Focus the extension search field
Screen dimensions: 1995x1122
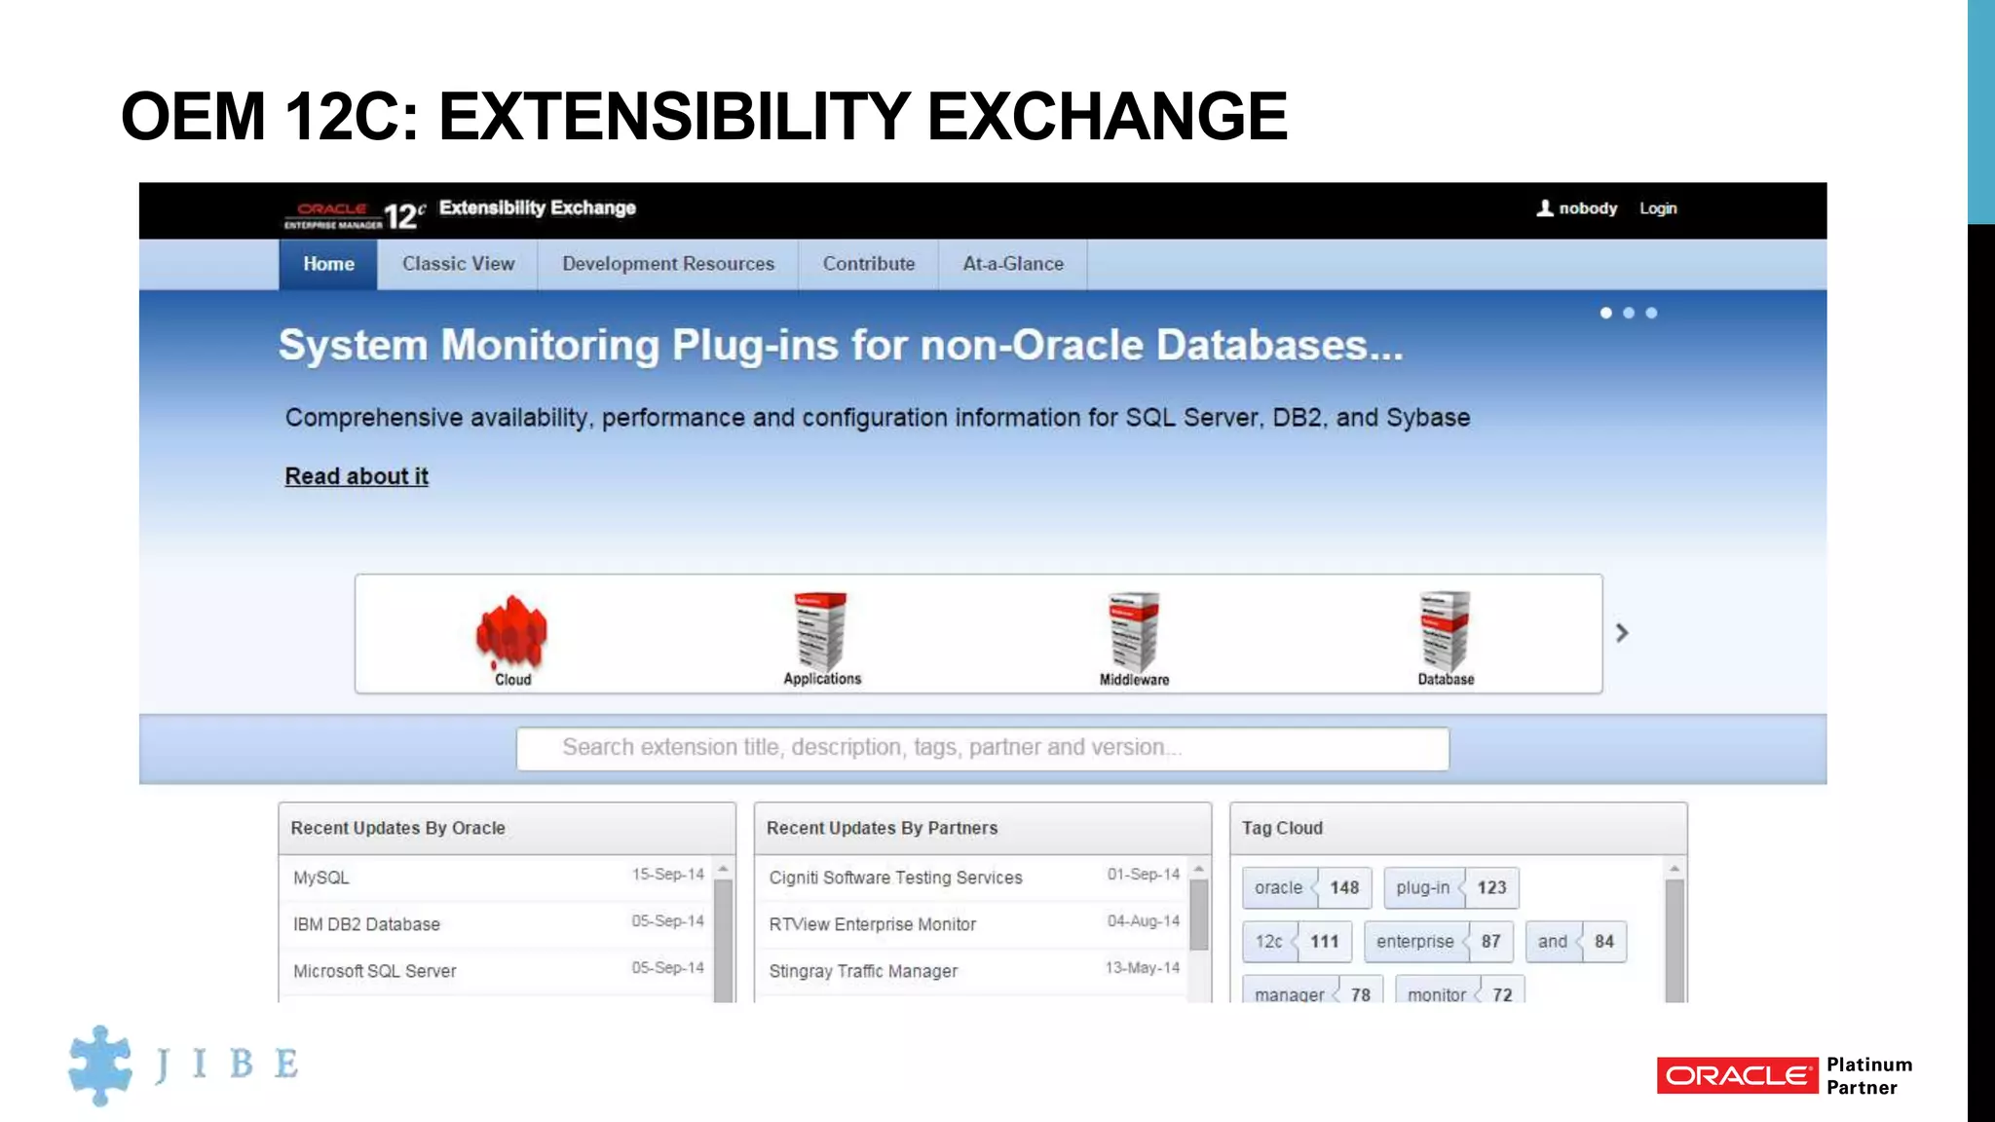point(983,748)
